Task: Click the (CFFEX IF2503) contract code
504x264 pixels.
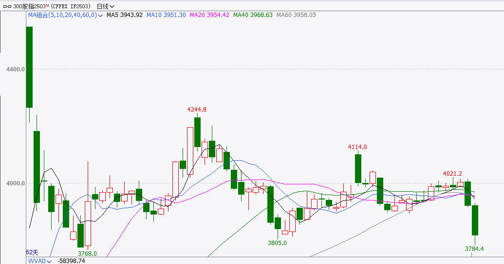Action: (x=71, y=6)
